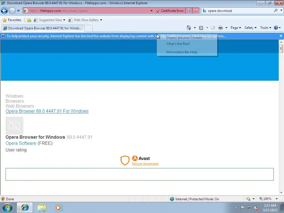Screen dimensions: 284x213
Task: Open Windows Explorer from taskbar
Action: [42, 208]
